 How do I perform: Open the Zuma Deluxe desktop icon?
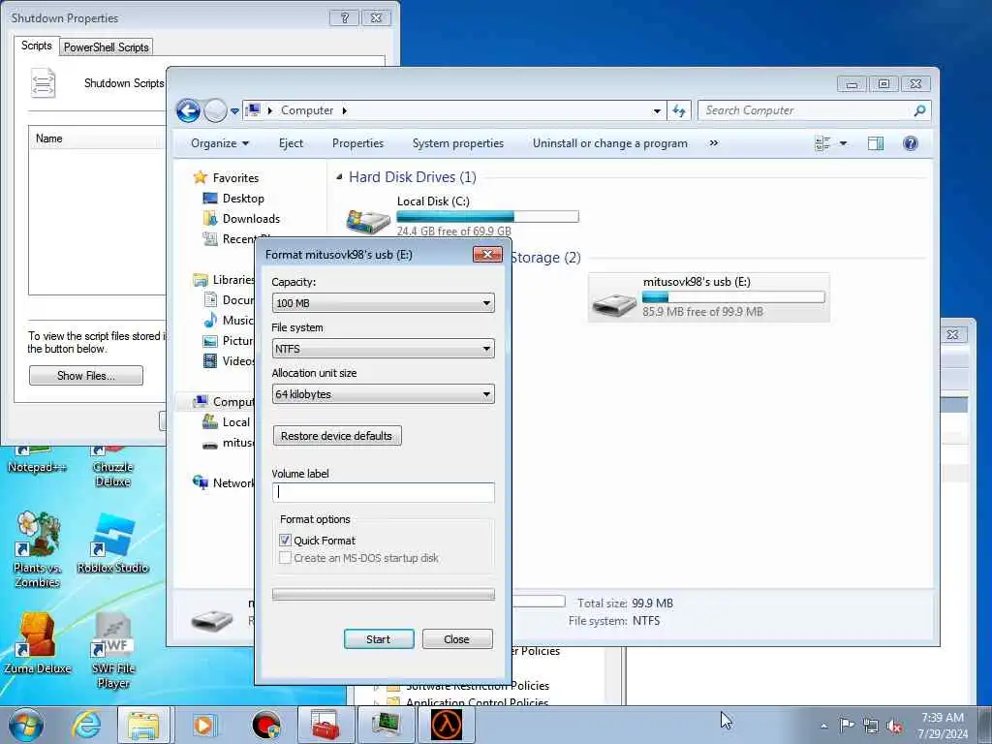tap(37, 643)
